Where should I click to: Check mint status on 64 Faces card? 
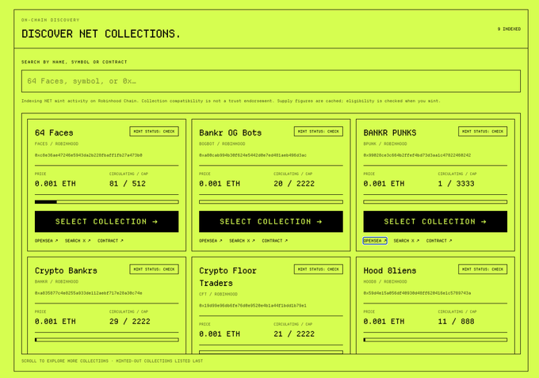[154, 132]
